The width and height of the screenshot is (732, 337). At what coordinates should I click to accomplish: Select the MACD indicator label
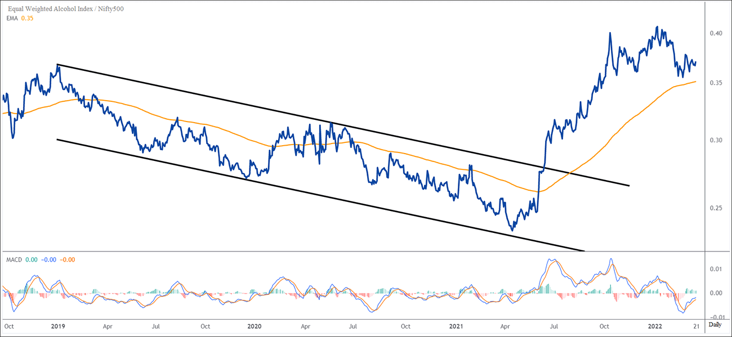(14, 259)
